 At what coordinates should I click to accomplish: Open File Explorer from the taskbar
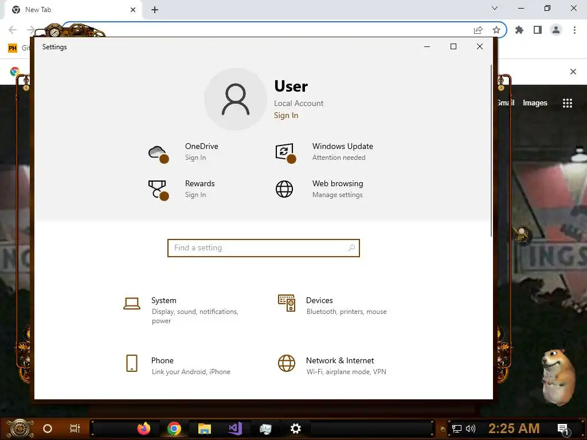point(205,429)
